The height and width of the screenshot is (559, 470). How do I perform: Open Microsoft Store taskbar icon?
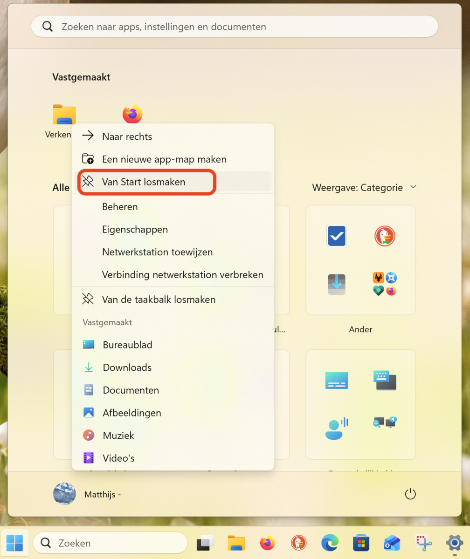[361, 543]
